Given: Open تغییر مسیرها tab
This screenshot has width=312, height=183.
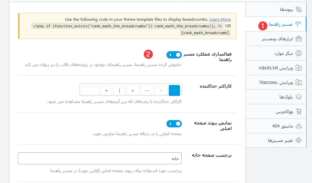Looking at the screenshot, I should [x=276, y=140].
